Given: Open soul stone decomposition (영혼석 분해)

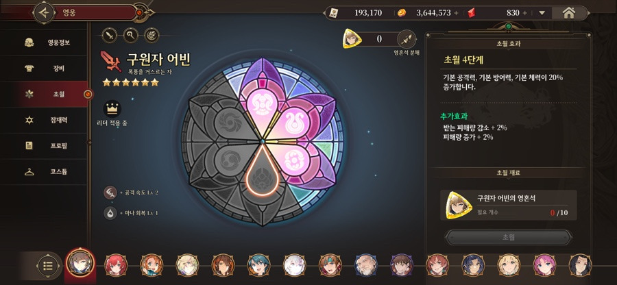Looking at the screenshot, I should coord(407,40).
